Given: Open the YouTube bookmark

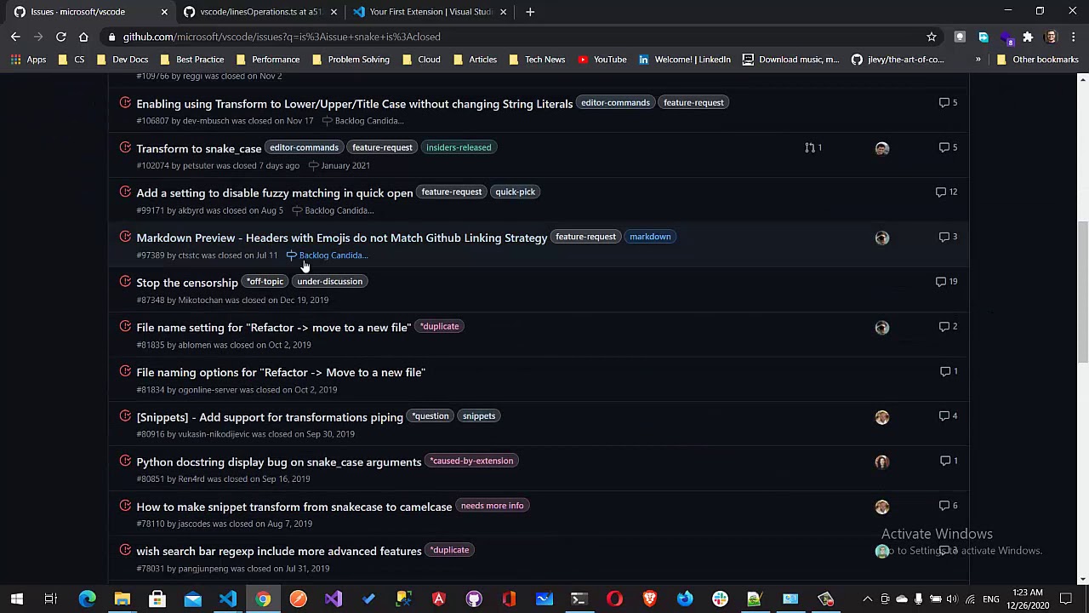Looking at the screenshot, I should tap(602, 60).
